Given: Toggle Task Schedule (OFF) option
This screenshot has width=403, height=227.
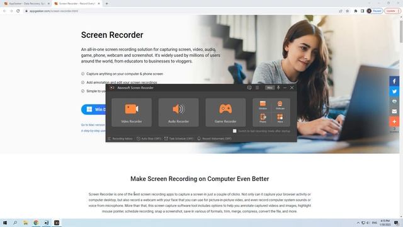Looking at the screenshot, I should [x=179, y=139].
